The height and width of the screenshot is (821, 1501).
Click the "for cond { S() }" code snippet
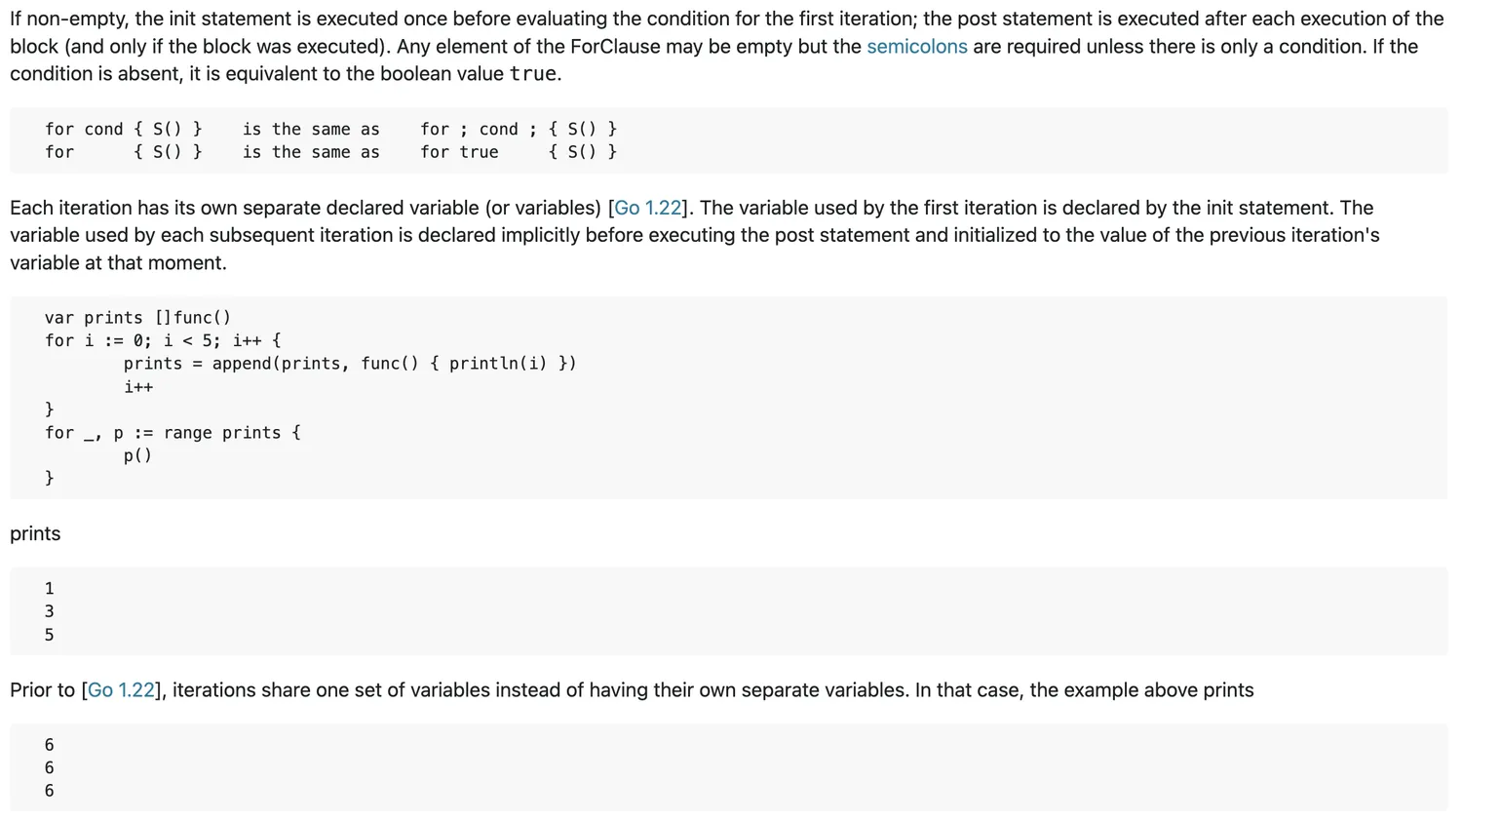pos(124,129)
